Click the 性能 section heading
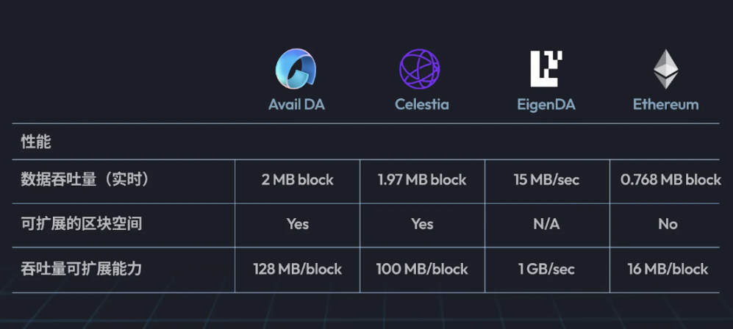 (35, 142)
